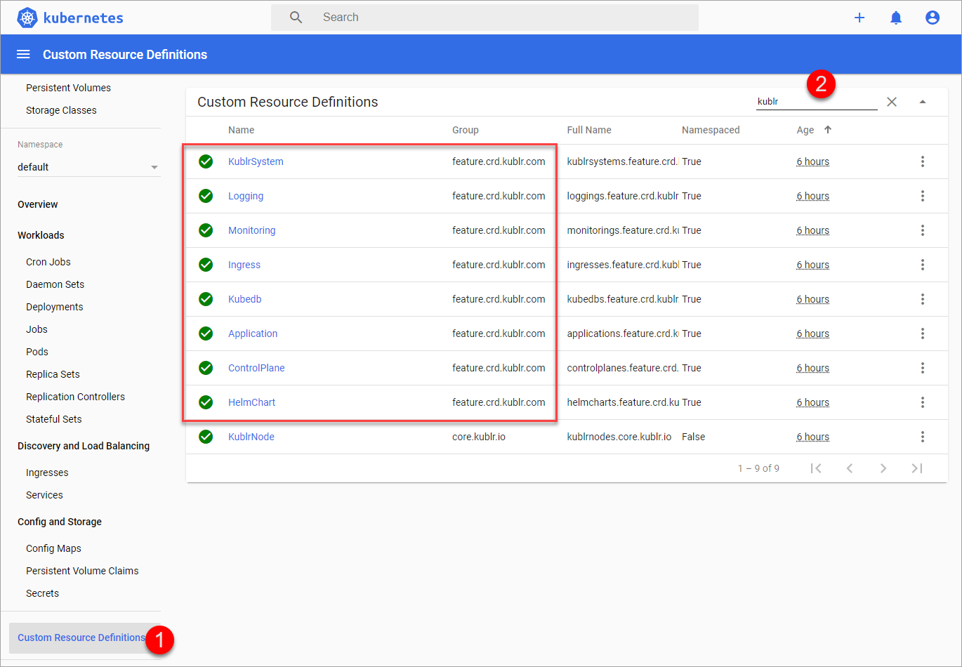Open Config Maps in sidebar
This screenshot has width=962, height=667.
[53, 548]
